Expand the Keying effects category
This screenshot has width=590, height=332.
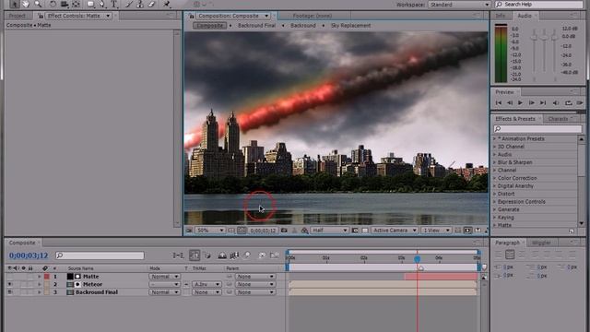495,218
